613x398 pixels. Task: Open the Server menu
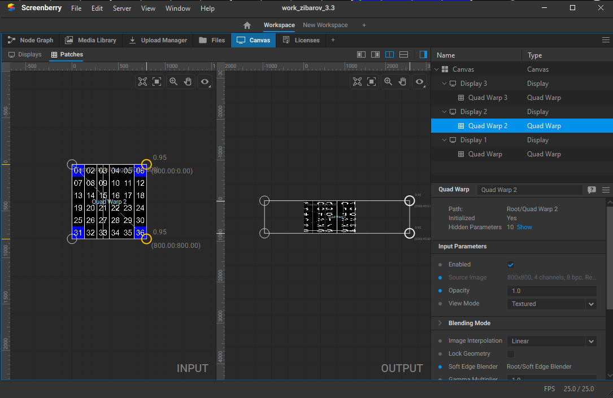click(x=121, y=8)
